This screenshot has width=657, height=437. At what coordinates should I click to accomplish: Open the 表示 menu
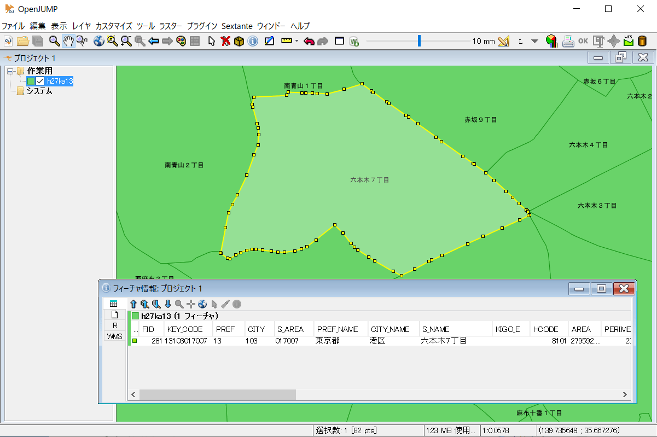pos(59,26)
